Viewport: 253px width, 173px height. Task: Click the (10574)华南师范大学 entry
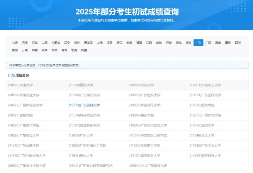click(145, 105)
